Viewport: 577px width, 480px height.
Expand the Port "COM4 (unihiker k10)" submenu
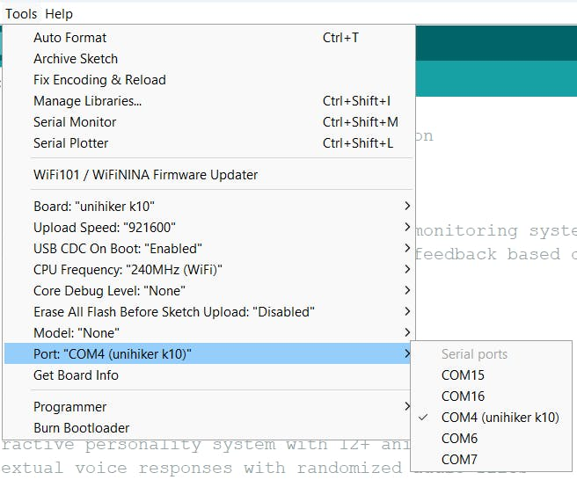tap(208, 353)
